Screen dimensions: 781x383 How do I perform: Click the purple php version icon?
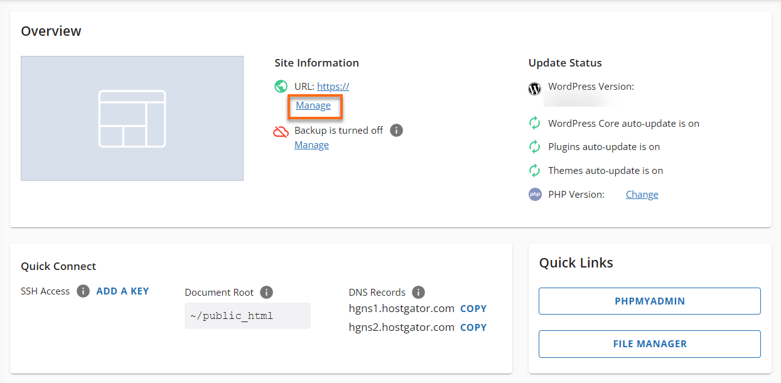[534, 194]
